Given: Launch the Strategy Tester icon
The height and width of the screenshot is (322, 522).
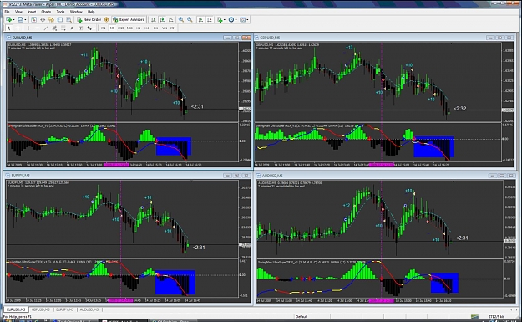Looking at the screenshot, I should pyautogui.click(x=68, y=20).
